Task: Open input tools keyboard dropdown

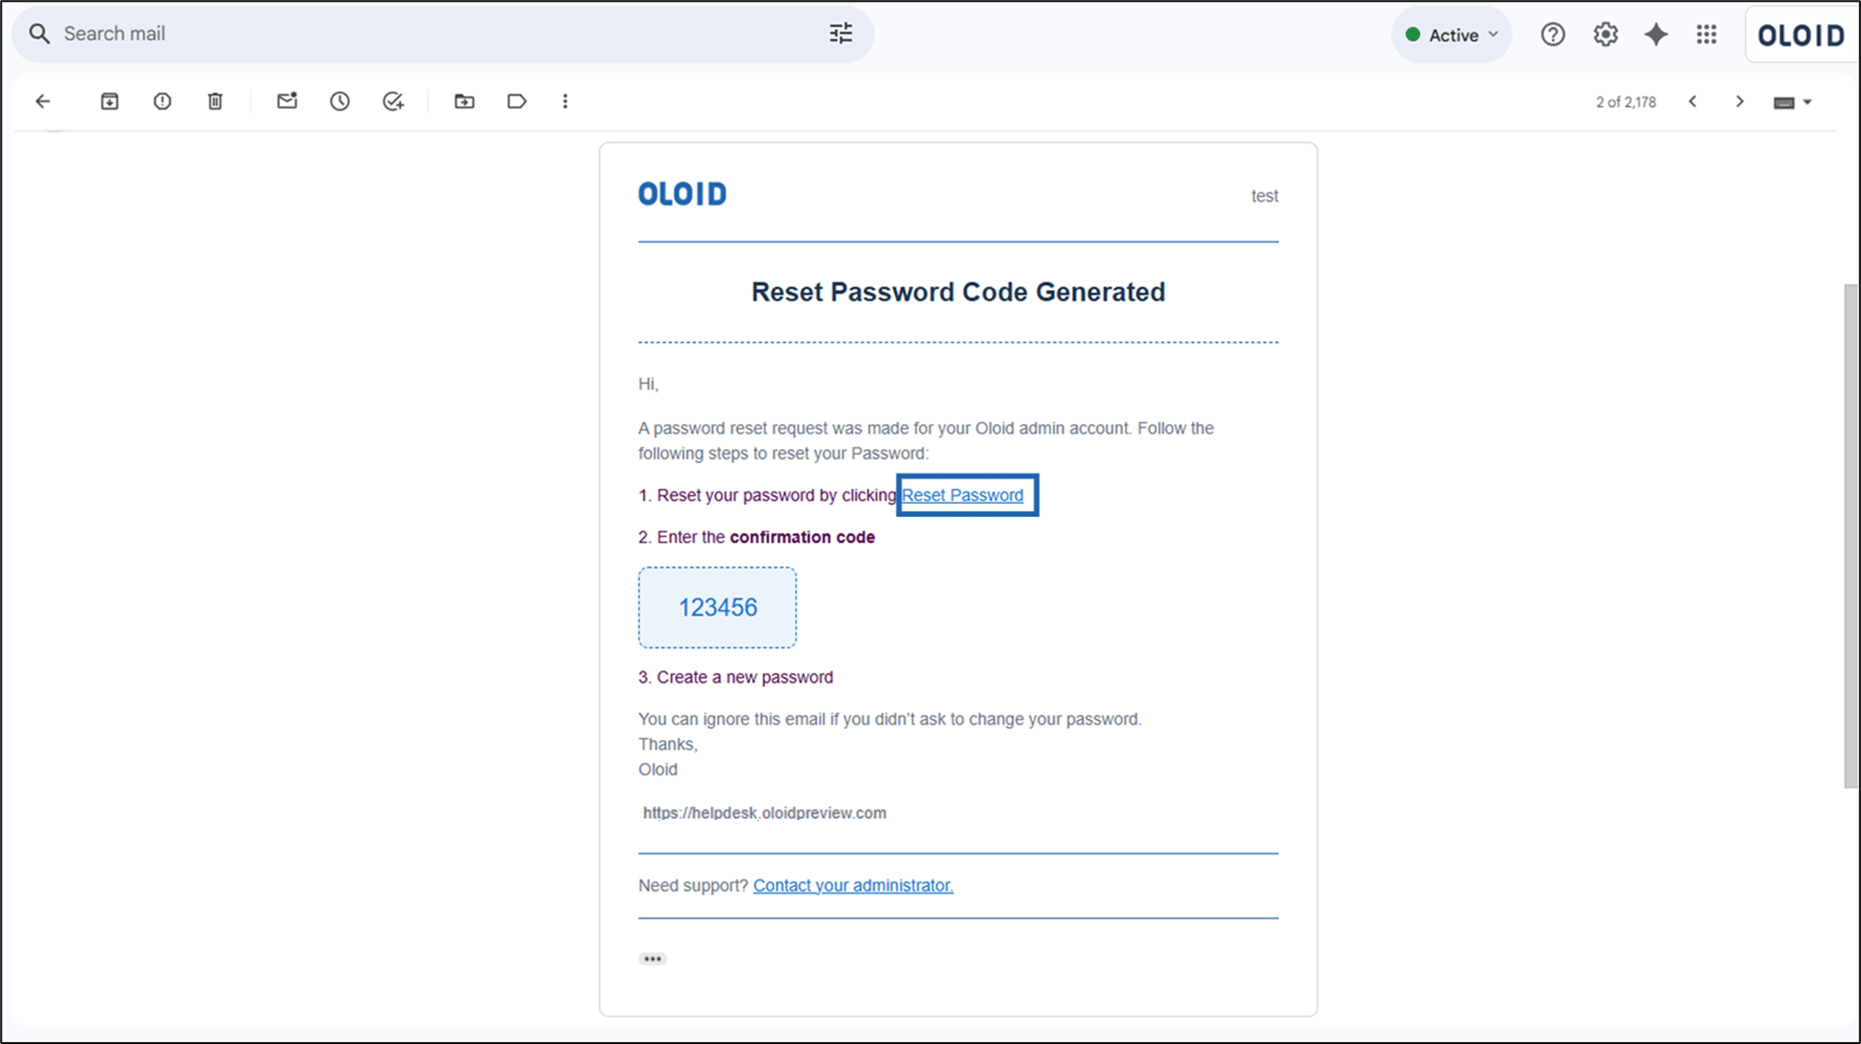Action: pyautogui.click(x=1792, y=102)
